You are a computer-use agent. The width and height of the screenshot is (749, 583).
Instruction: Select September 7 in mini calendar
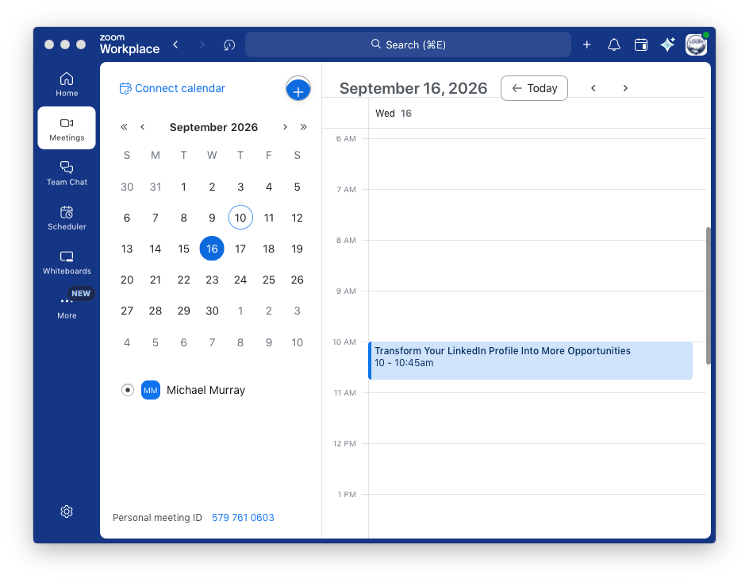coord(156,218)
